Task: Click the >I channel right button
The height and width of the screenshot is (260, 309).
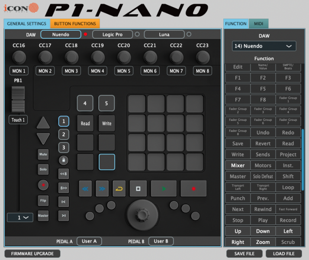Action: pyautogui.click(x=64, y=215)
